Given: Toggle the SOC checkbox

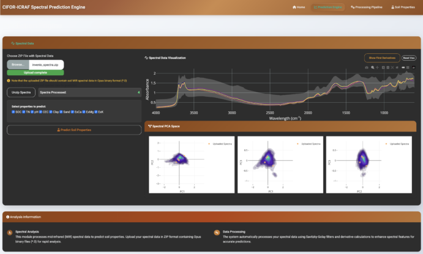Looking at the screenshot, I should pos(13,112).
